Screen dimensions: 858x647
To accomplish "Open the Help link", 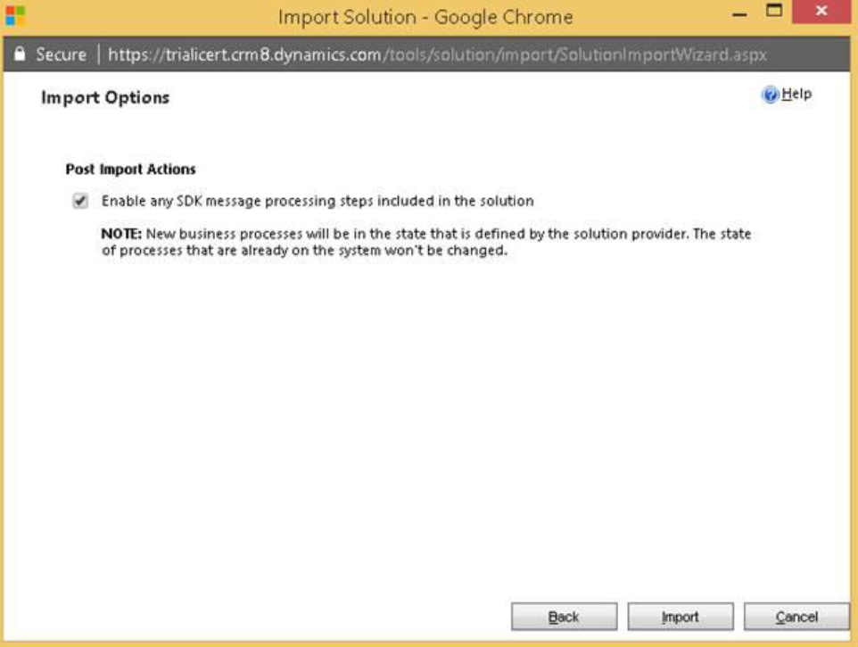I will click(x=796, y=95).
